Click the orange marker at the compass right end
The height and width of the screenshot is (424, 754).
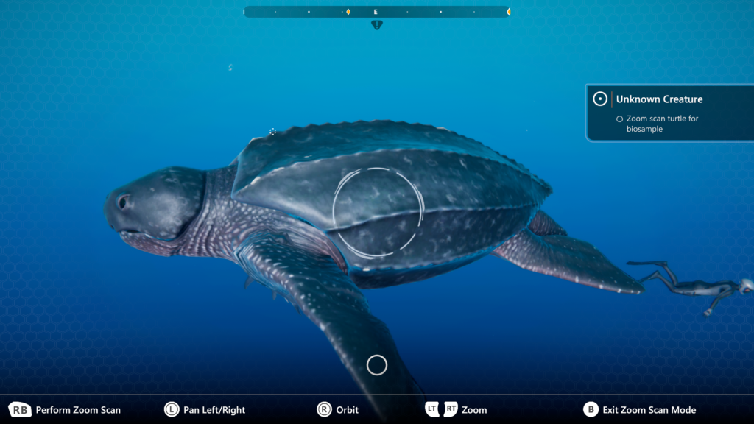(508, 12)
